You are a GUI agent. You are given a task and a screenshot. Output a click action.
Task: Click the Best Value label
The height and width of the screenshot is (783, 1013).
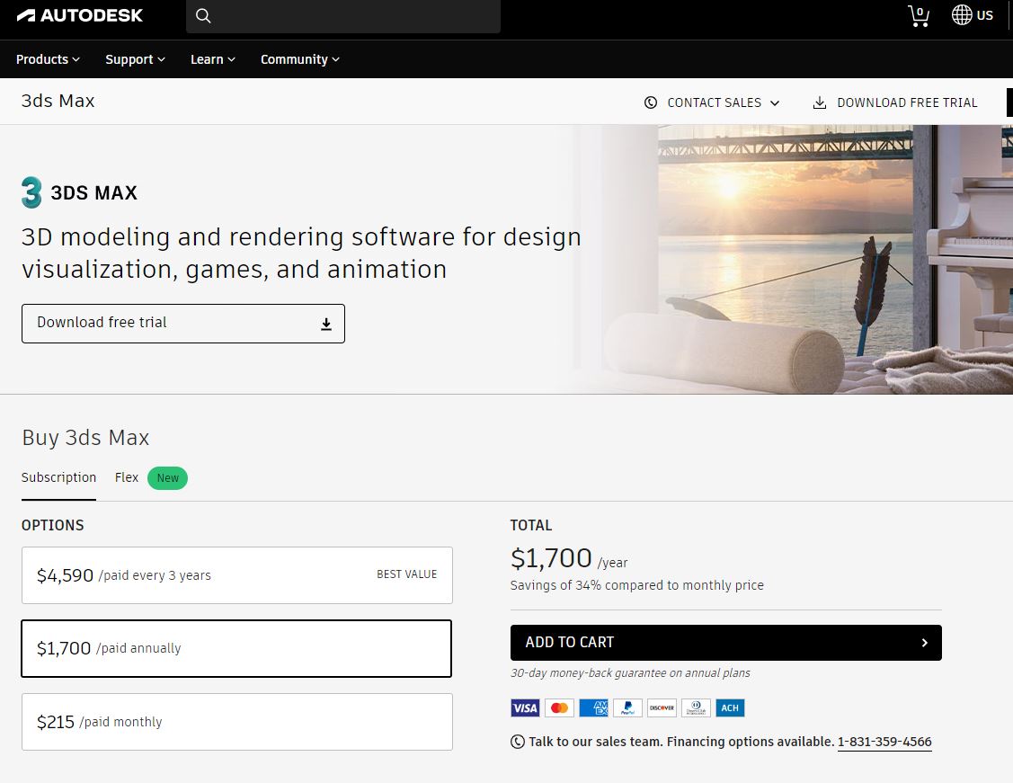click(x=407, y=574)
